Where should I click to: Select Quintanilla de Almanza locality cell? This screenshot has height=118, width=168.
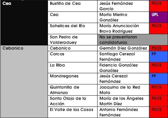tap(72, 90)
